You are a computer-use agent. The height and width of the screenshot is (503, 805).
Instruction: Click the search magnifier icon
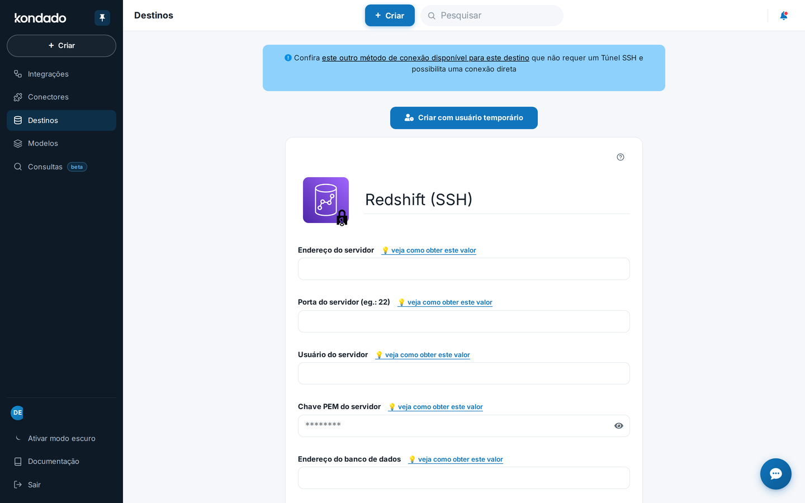[432, 16]
